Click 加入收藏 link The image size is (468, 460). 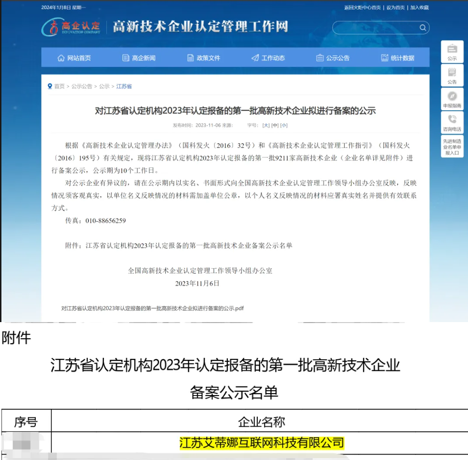pos(419,8)
